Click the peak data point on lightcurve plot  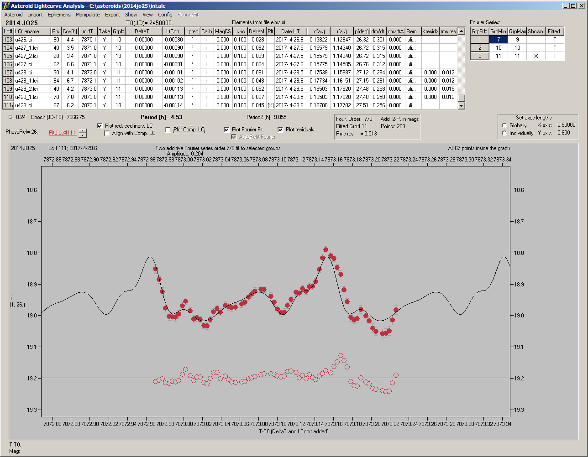[326, 249]
